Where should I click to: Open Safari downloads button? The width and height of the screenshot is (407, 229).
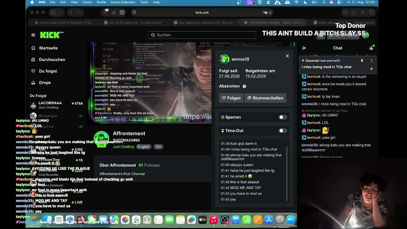(345, 12)
